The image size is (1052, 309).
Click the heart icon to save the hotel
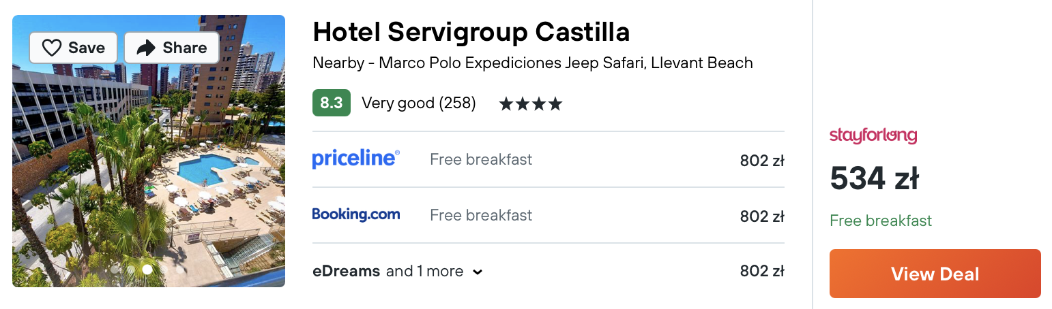52,48
